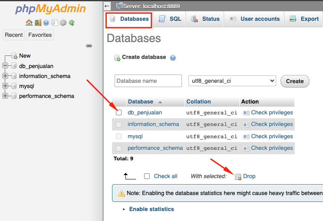The image size is (323, 221).
Task: Click the phpMyAdmin logo
Action: coord(50,9)
